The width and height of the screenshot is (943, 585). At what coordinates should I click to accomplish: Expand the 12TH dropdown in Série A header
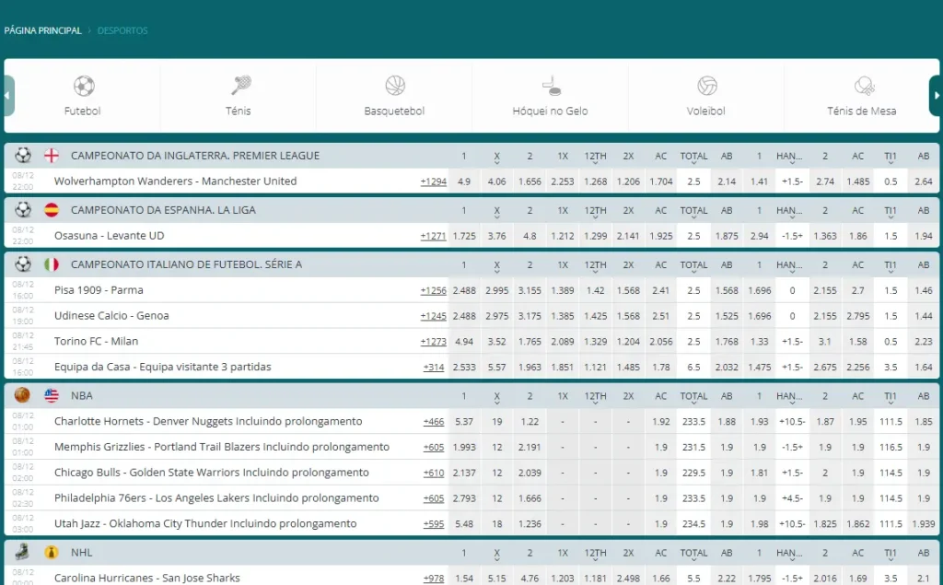point(596,265)
